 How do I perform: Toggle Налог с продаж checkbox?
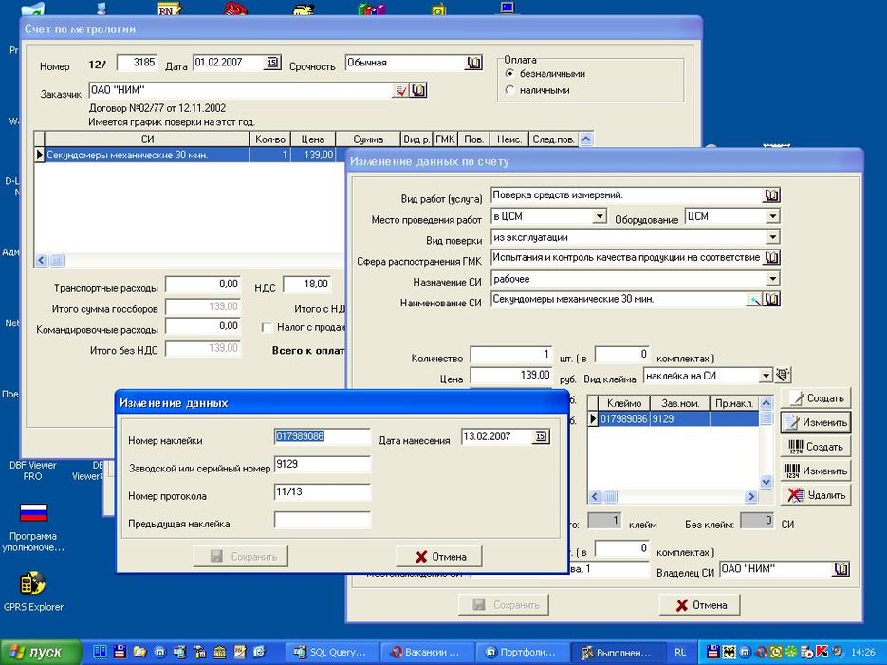point(267,328)
